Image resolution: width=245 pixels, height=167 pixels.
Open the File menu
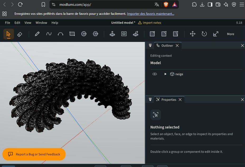pos(7,23)
